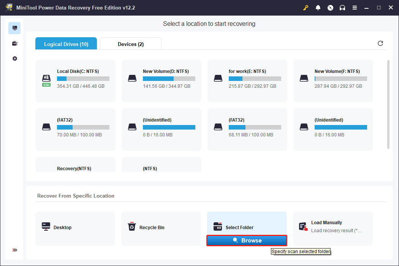Image resolution: width=399 pixels, height=266 pixels.
Task: Click the usage bar of Local Disk C
Action: 83,79
